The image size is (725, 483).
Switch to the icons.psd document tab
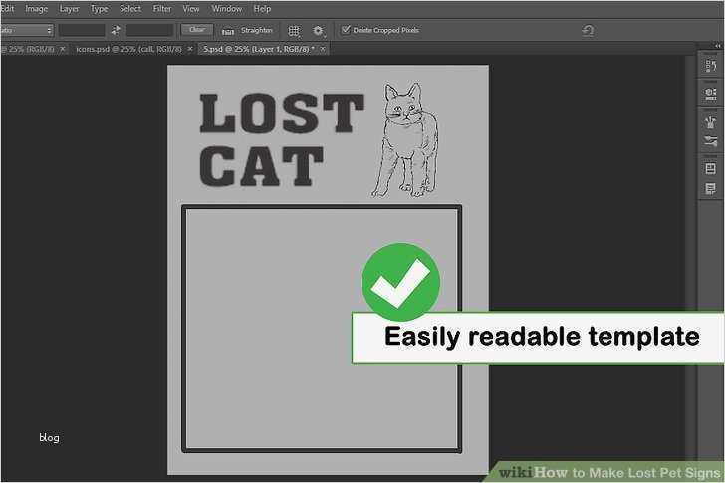pyautogui.click(x=129, y=49)
